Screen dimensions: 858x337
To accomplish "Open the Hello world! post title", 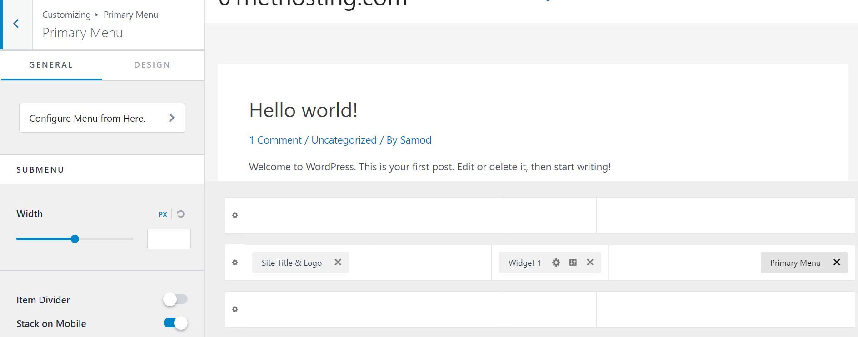I will (x=303, y=110).
